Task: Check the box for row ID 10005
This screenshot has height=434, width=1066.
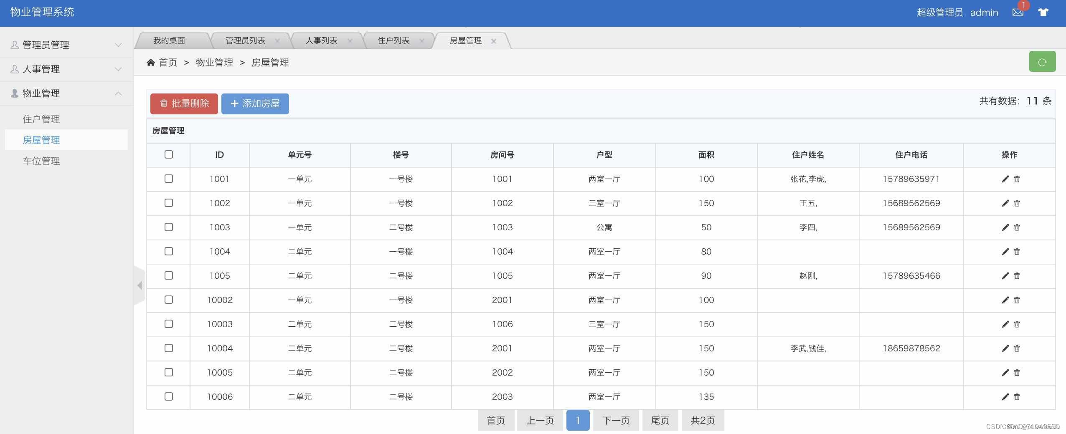Action: pyautogui.click(x=169, y=372)
